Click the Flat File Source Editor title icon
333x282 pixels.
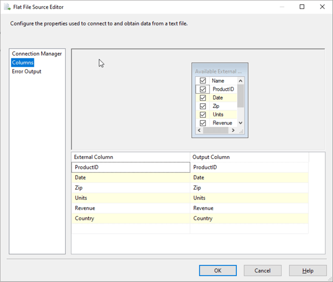pyautogui.click(x=7, y=7)
